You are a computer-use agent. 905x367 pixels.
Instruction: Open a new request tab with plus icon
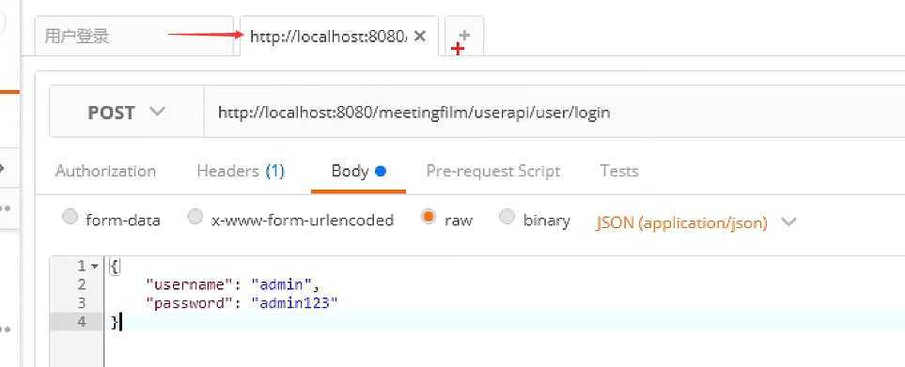(464, 36)
